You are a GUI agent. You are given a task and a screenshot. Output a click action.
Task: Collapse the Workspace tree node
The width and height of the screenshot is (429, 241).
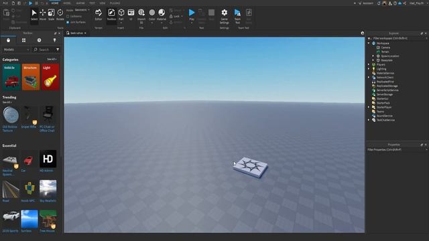(x=369, y=43)
